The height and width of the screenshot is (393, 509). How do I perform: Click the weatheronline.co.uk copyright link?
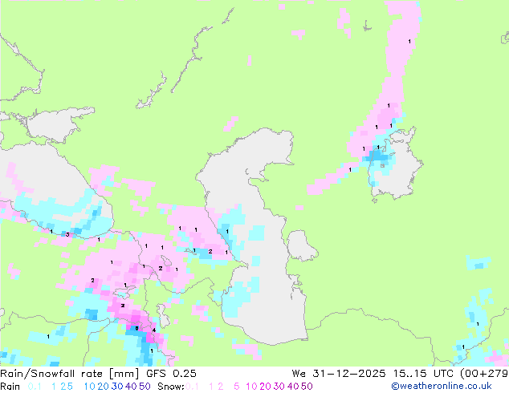click(x=442, y=386)
